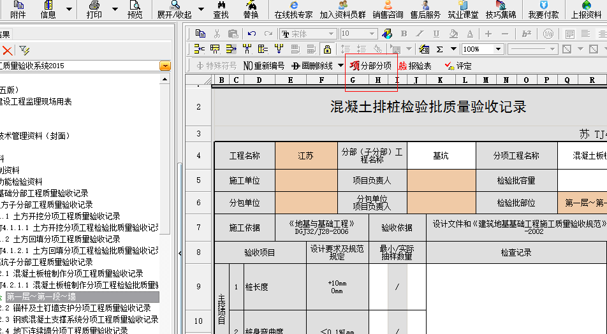Click the red X delete icon

8,50
